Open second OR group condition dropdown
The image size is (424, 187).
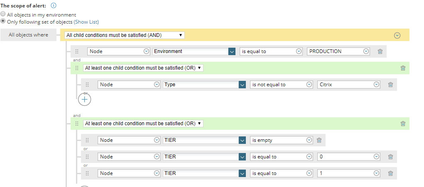pyautogui.click(x=143, y=124)
